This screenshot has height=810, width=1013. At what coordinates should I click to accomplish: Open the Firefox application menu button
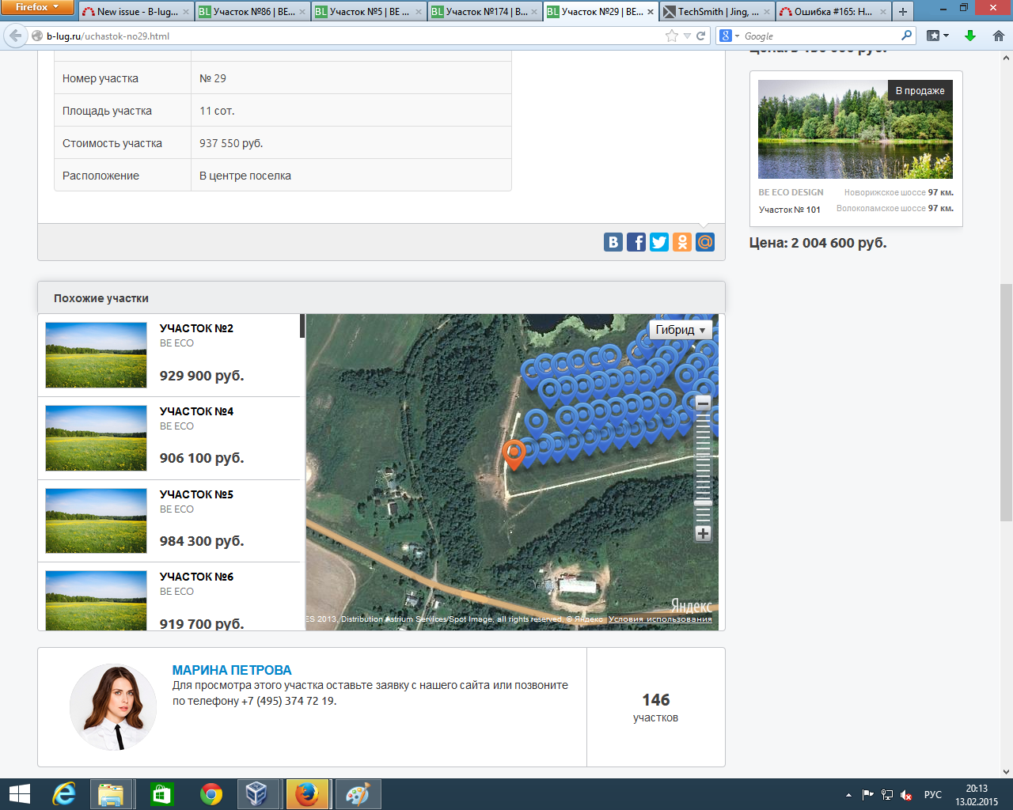coord(37,7)
